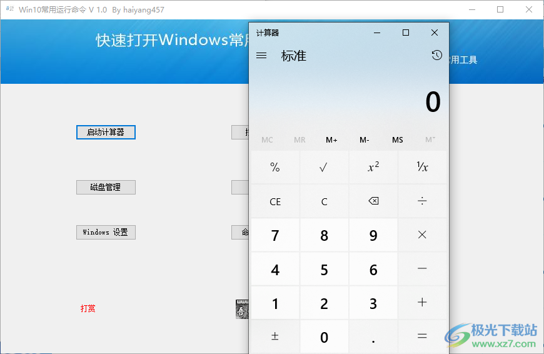Click the multiply operator key
The width and height of the screenshot is (544, 354).
tap(422, 235)
